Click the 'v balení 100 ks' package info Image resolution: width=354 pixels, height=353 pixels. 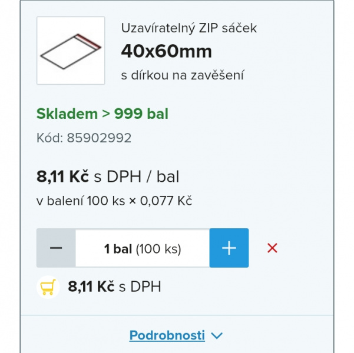81,201
